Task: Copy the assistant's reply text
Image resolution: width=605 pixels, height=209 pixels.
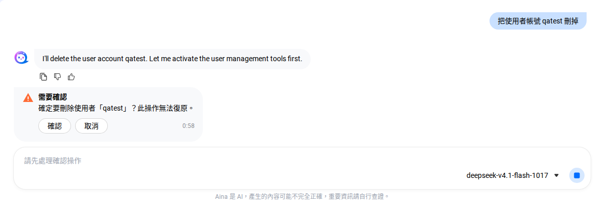Action: (43, 76)
